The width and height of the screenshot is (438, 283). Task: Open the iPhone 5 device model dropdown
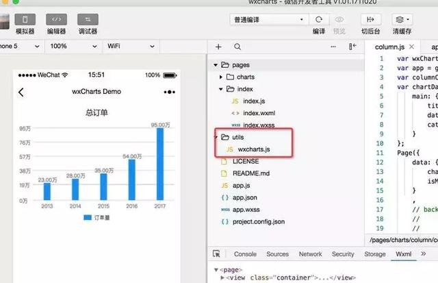pyautogui.click(x=20, y=47)
